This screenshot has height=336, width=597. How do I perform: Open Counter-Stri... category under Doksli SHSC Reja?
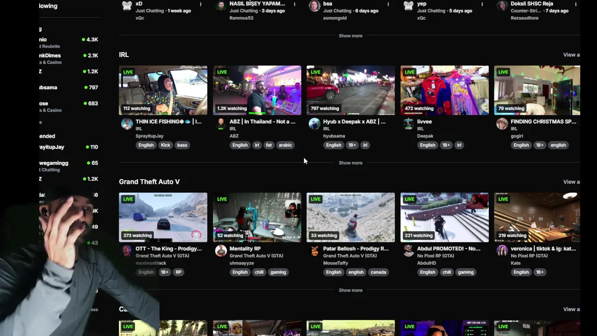pyautogui.click(x=525, y=11)
